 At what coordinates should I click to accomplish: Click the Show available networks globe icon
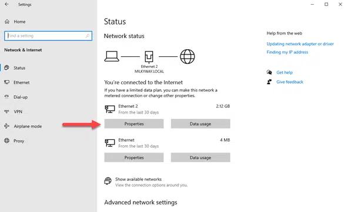click(108, 181)
